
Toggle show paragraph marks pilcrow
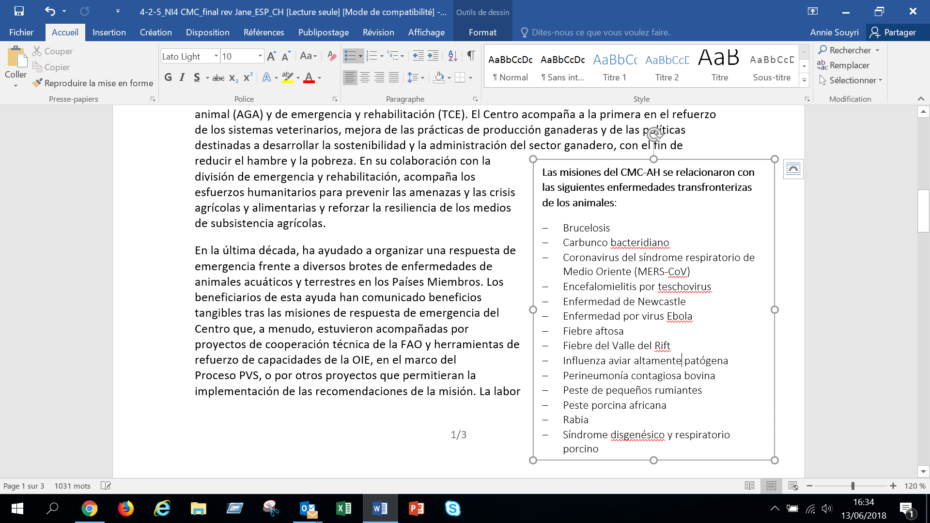(471, 56)
